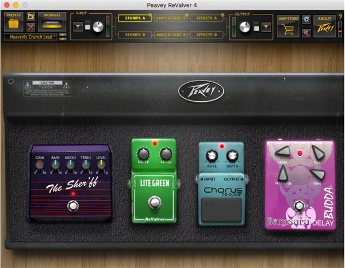Click the Output level knob
Screen dimensions: 345x268
coord(245,27)
